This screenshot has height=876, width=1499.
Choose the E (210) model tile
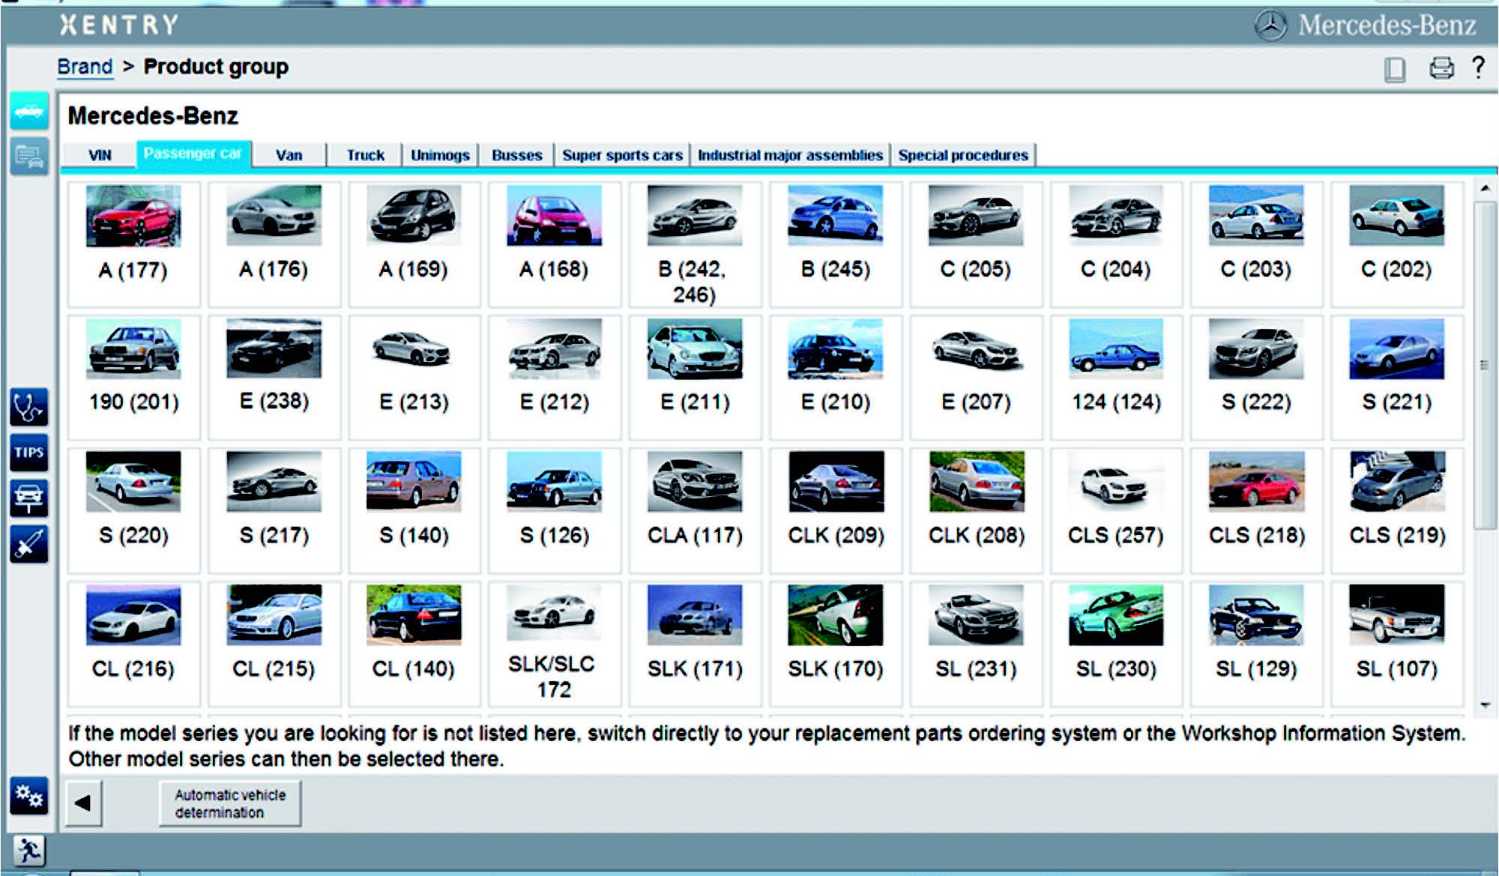836,378
